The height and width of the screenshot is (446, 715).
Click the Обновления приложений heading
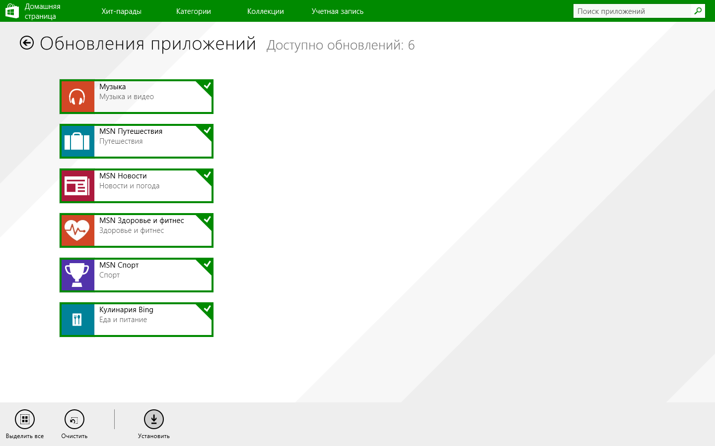pos(148,44)
